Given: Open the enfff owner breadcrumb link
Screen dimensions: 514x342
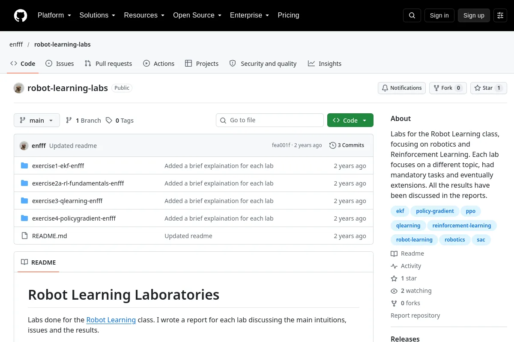Looking at the screenshot, I should (x=16, y=44).
